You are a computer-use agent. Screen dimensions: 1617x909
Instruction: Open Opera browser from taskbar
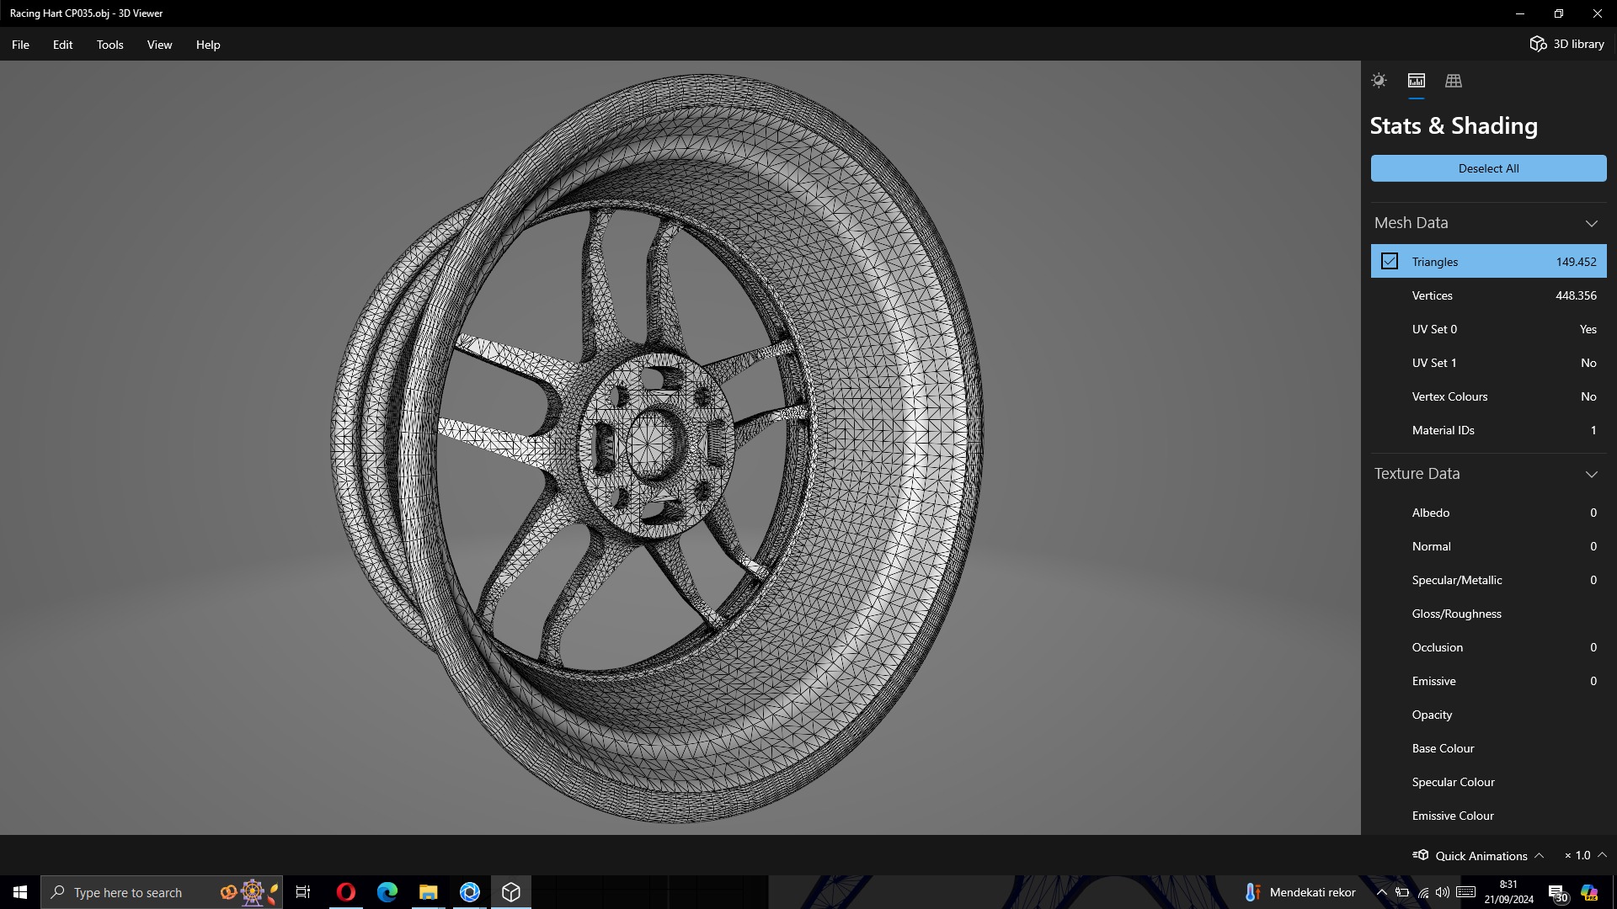click(x=345, y=892)
